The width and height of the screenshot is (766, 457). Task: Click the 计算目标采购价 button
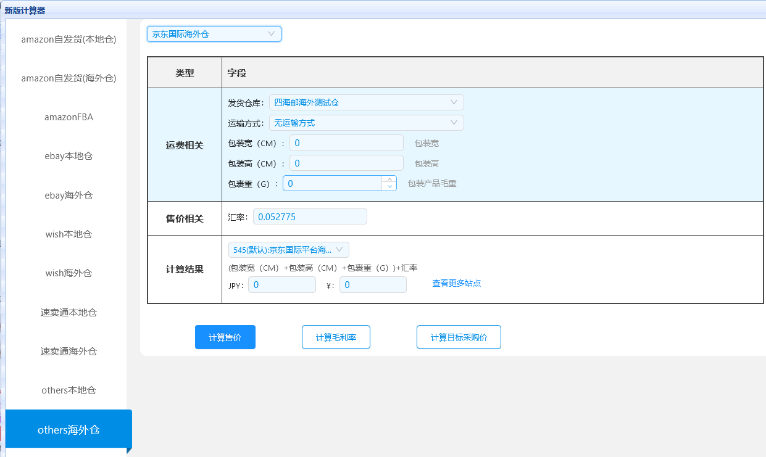pyautogui.click(x=459, y=337)
